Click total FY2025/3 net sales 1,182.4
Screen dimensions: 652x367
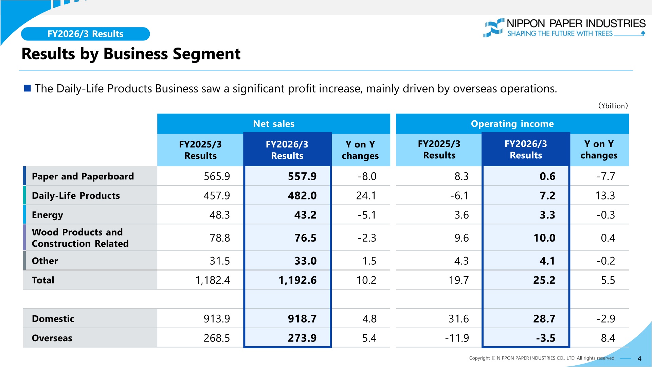point(213,280)
